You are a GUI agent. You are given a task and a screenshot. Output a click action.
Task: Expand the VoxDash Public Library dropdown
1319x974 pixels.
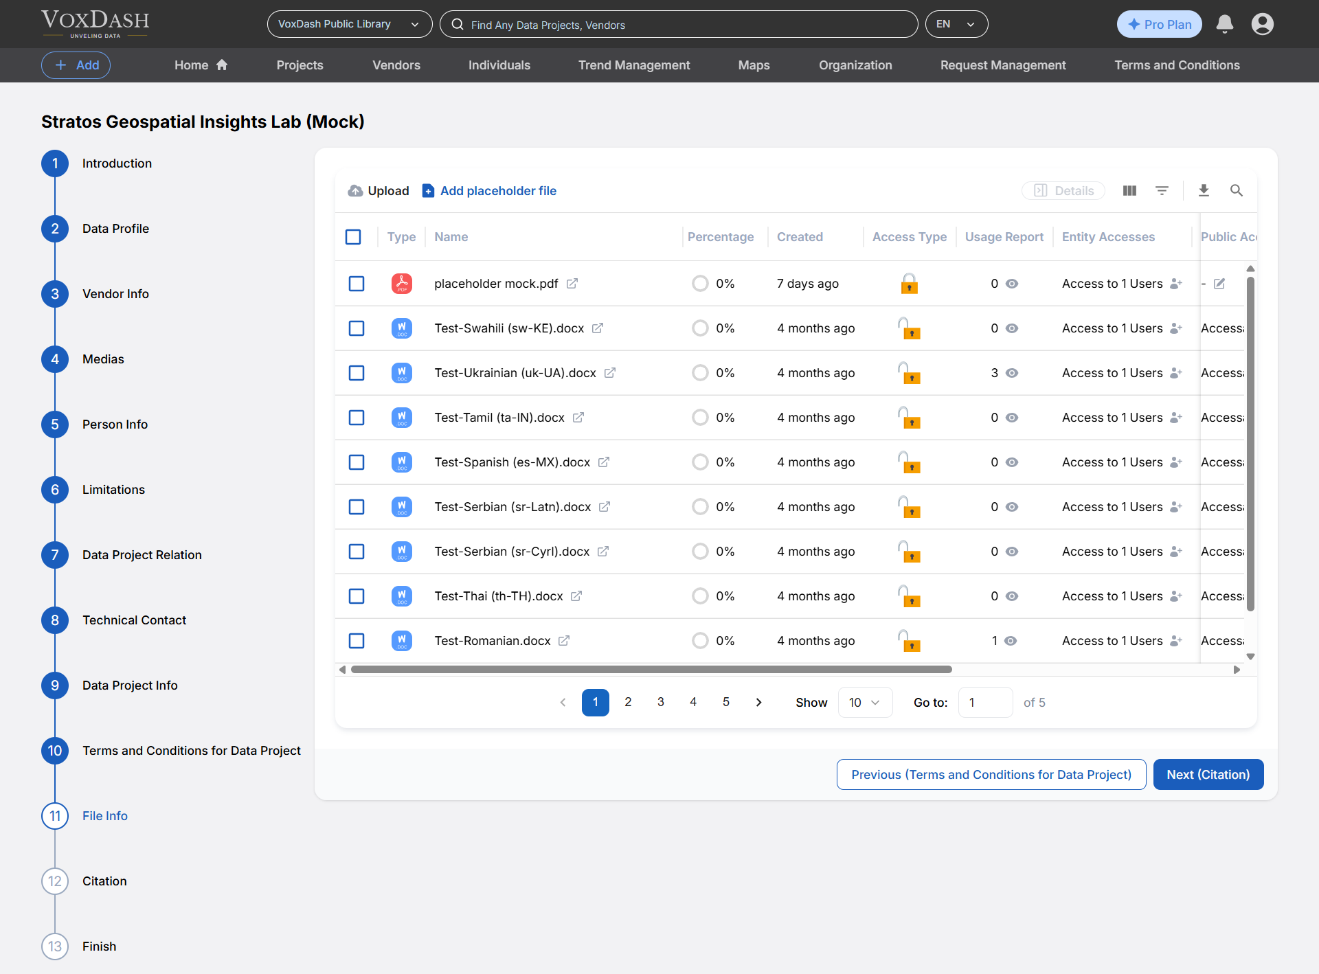pos(349,24)
